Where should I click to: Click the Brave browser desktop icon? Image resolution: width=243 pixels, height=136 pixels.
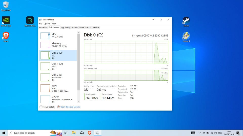[6, 37]
